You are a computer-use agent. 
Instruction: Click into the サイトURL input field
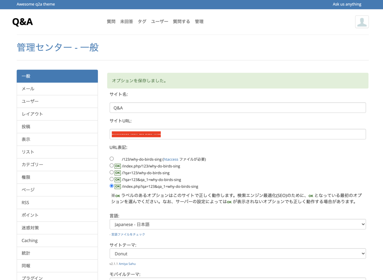[238, 134]
